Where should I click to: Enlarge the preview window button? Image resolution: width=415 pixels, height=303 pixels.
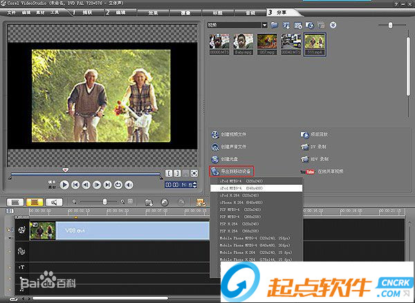click(x=194, y=174)
